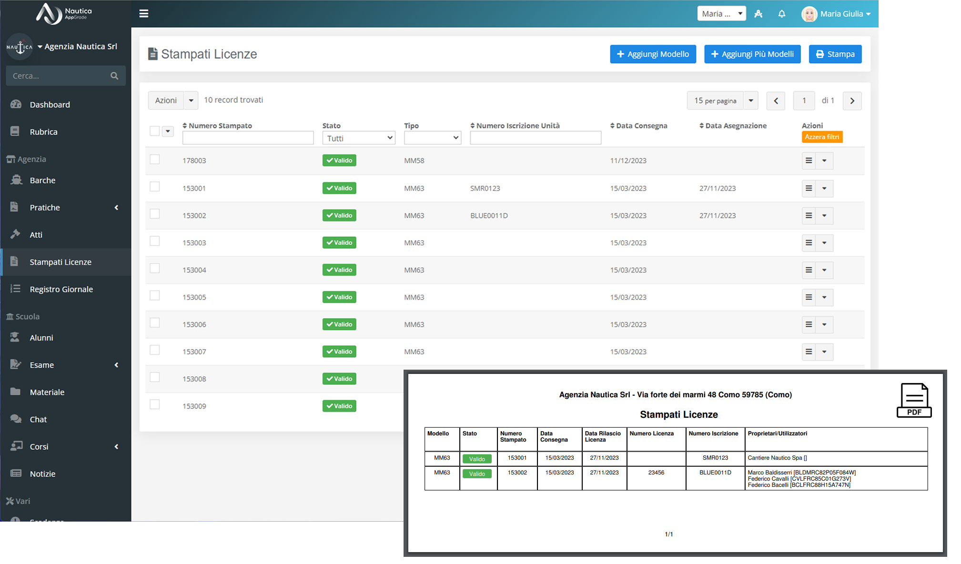Click the PDF document icon
The height and width of the screenshot is (564, 961).
point(913,400)
